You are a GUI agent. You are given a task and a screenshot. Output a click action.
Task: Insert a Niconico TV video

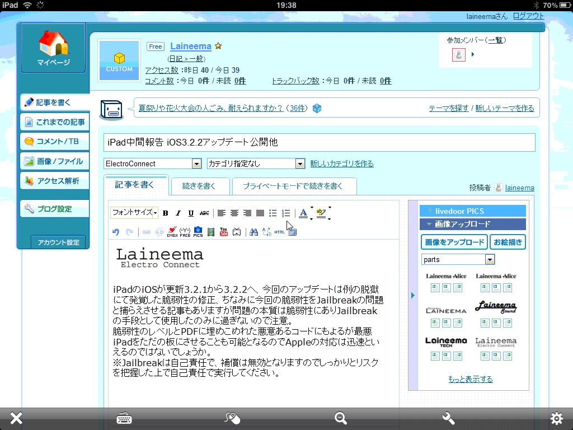pyautogui.click(x=237, y=232)
